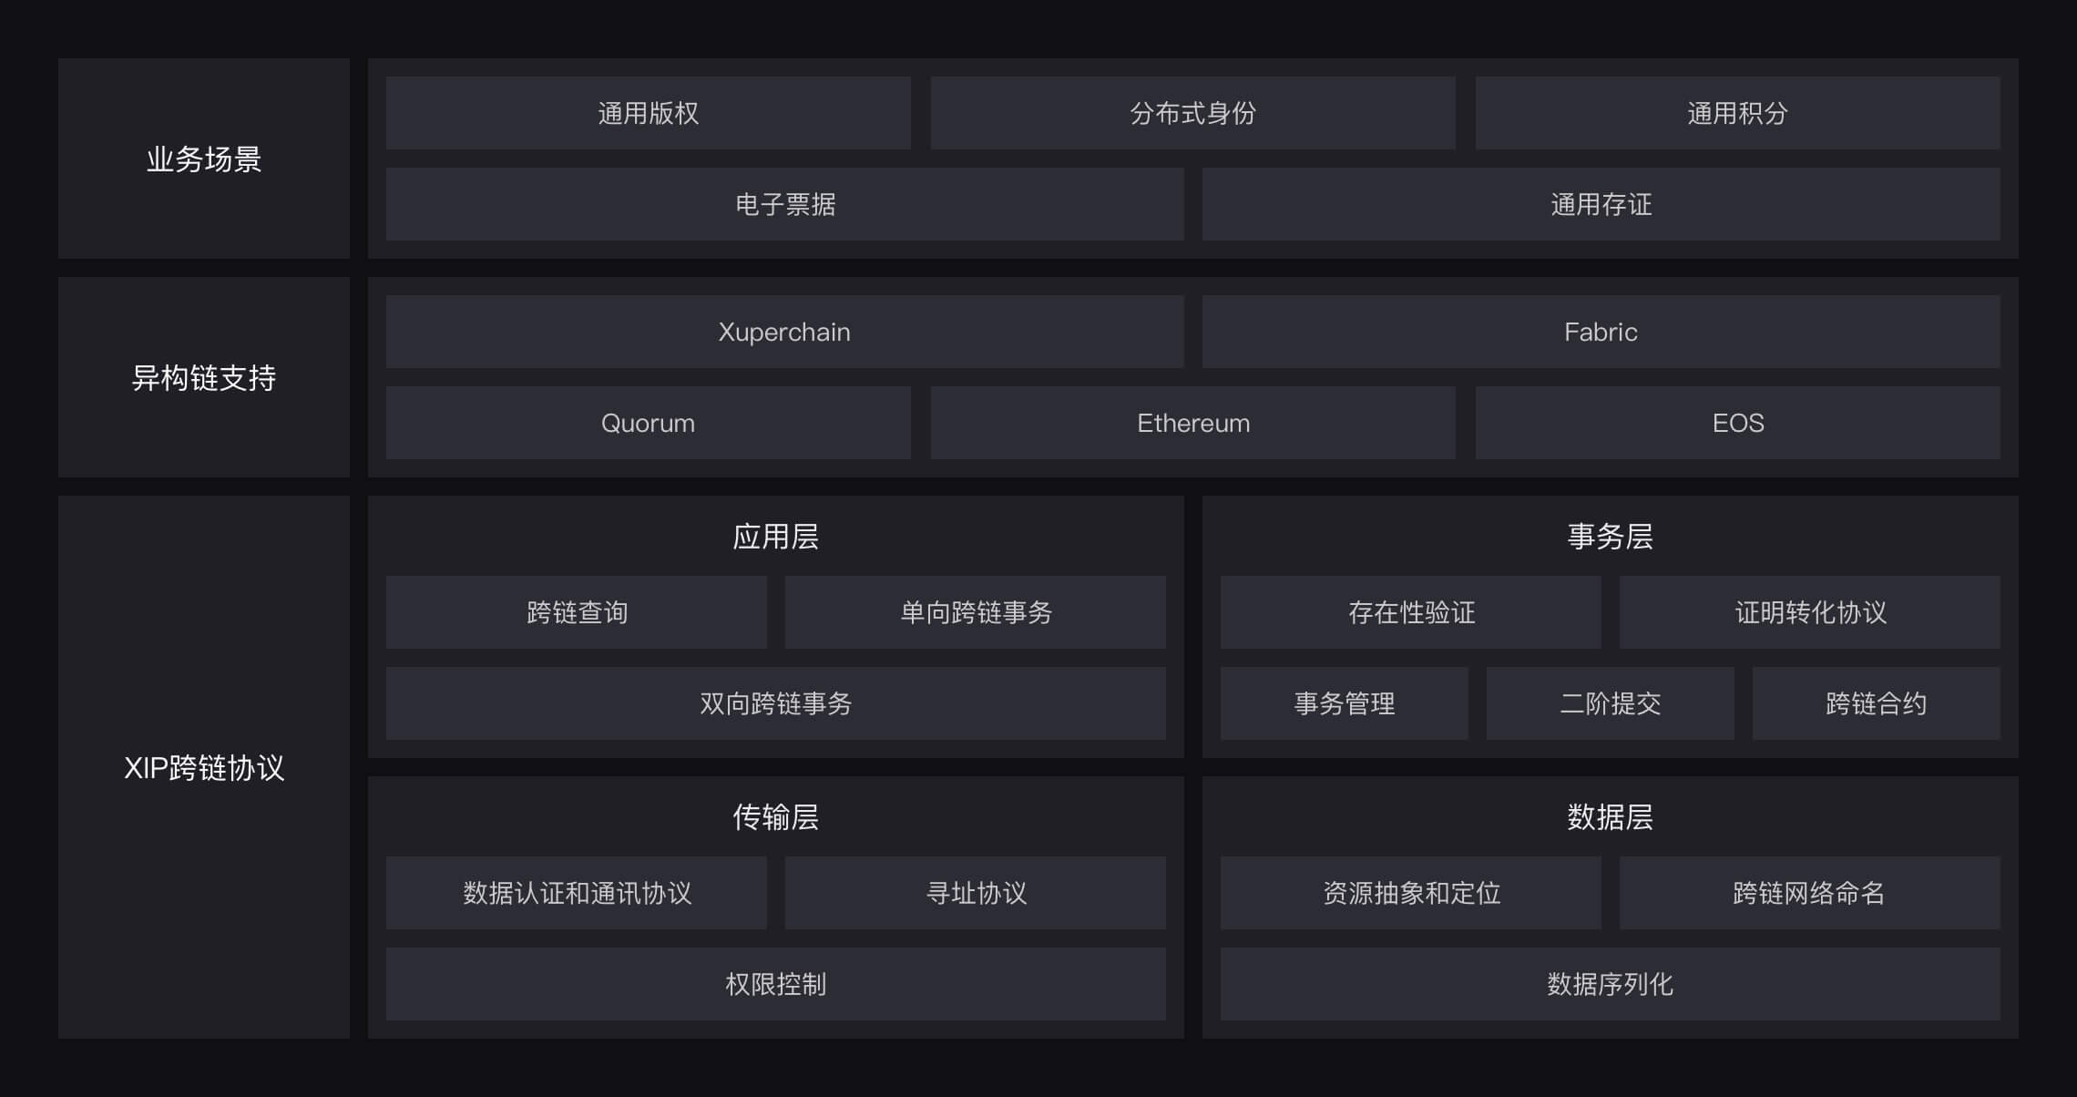
Task: Click the 传输层 heading
Action: [775, 817]
